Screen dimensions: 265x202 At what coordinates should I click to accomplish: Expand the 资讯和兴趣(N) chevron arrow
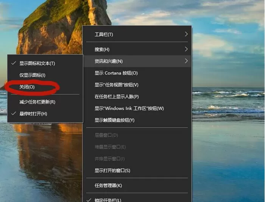pos(186,61)
